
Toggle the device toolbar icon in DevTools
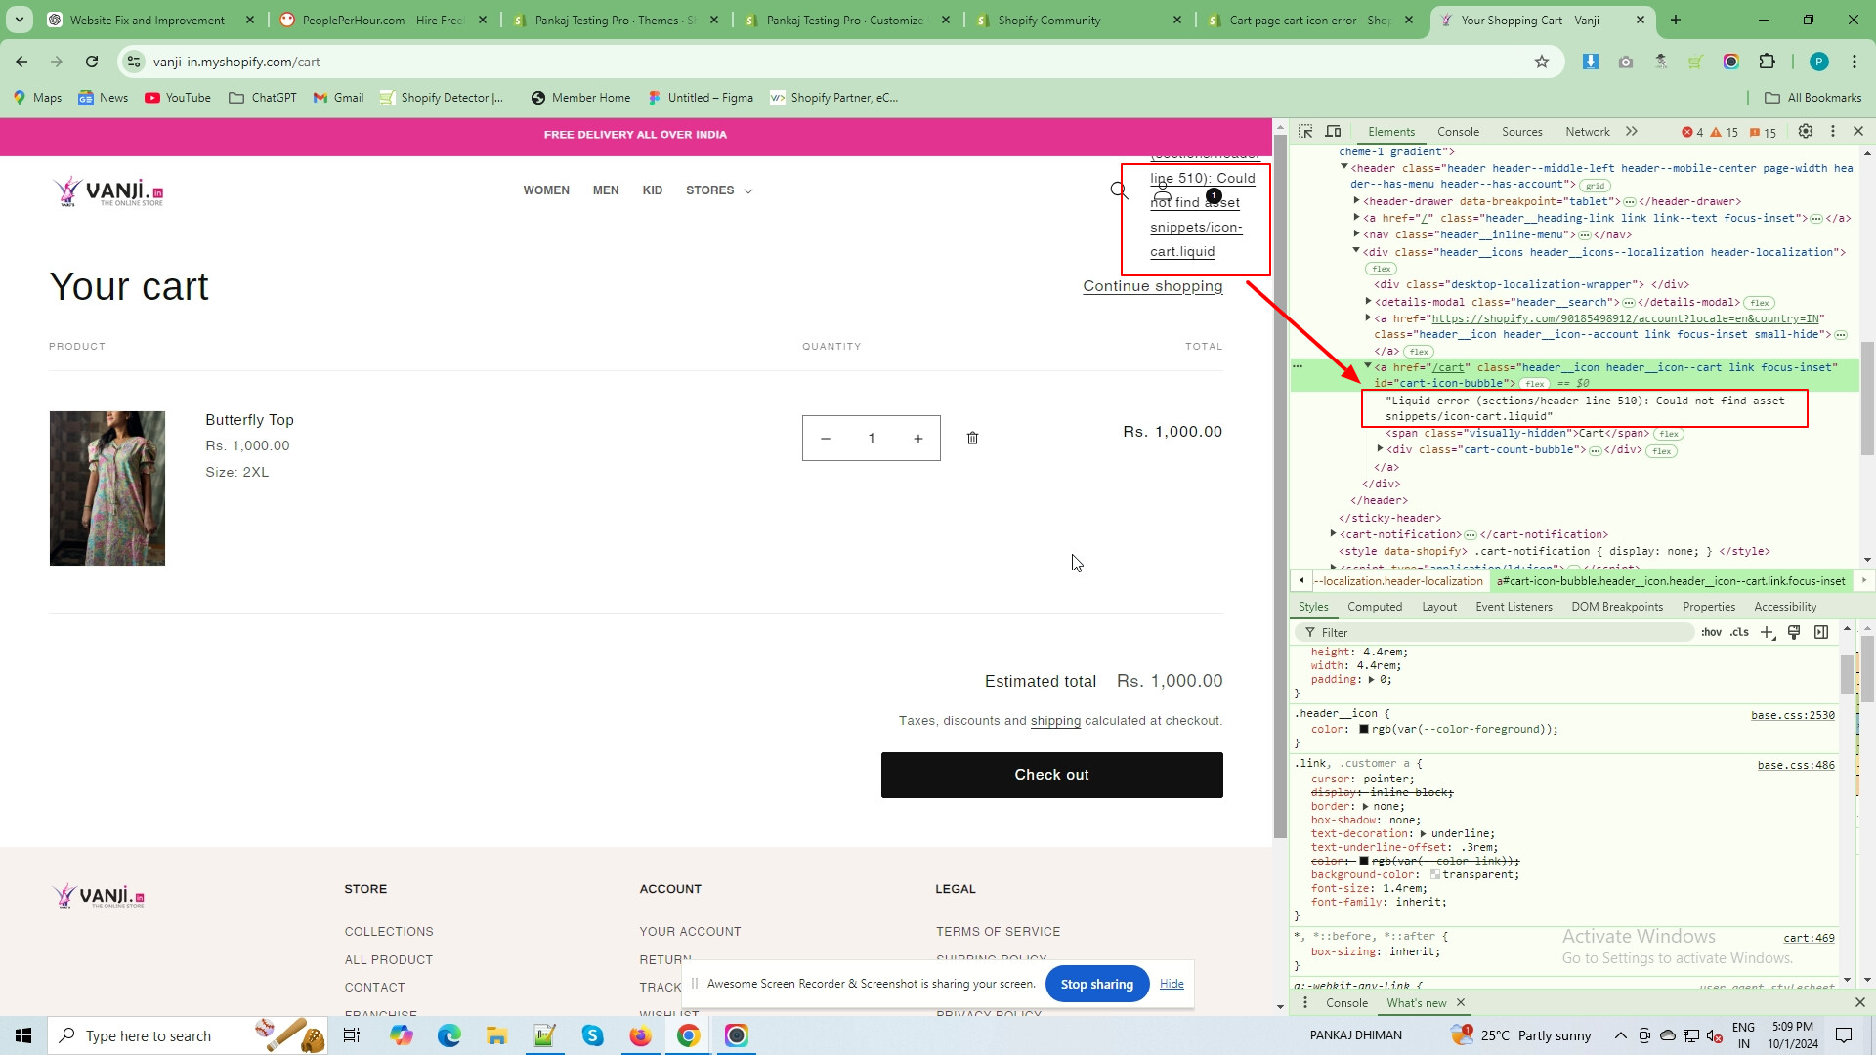1333,132
